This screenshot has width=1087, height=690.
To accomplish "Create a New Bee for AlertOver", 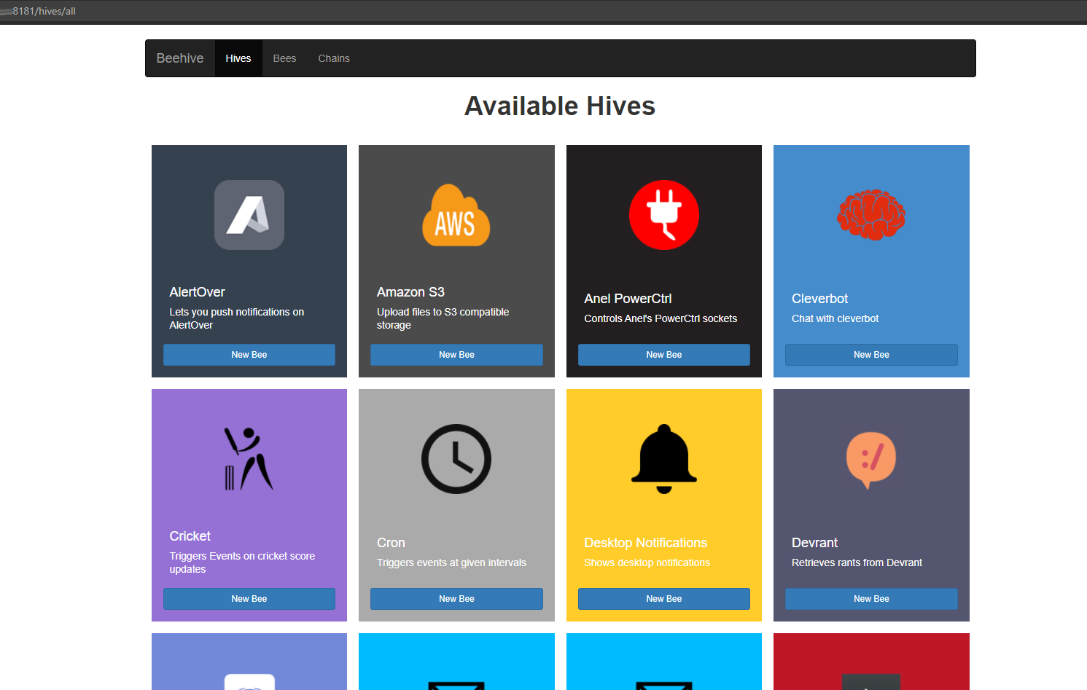I will (x=249, y=355).
